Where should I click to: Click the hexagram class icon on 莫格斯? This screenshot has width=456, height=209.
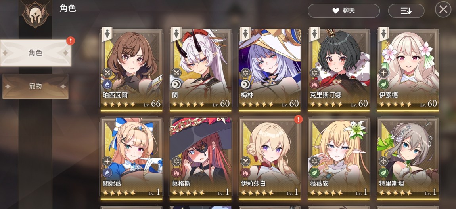click(x=176, y=161)
